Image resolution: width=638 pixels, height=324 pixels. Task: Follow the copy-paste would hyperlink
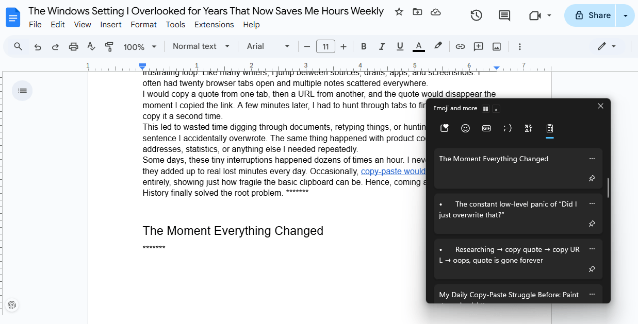[392, 171]
